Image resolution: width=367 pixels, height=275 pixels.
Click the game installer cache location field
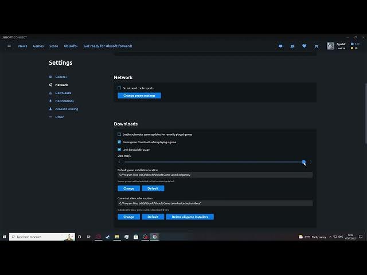(215, 203)
